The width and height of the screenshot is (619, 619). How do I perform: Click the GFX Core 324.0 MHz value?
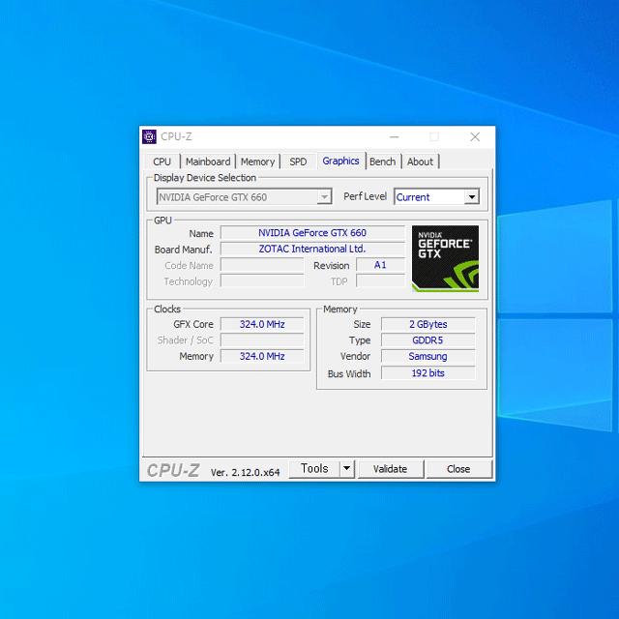(x=262, y=324)
